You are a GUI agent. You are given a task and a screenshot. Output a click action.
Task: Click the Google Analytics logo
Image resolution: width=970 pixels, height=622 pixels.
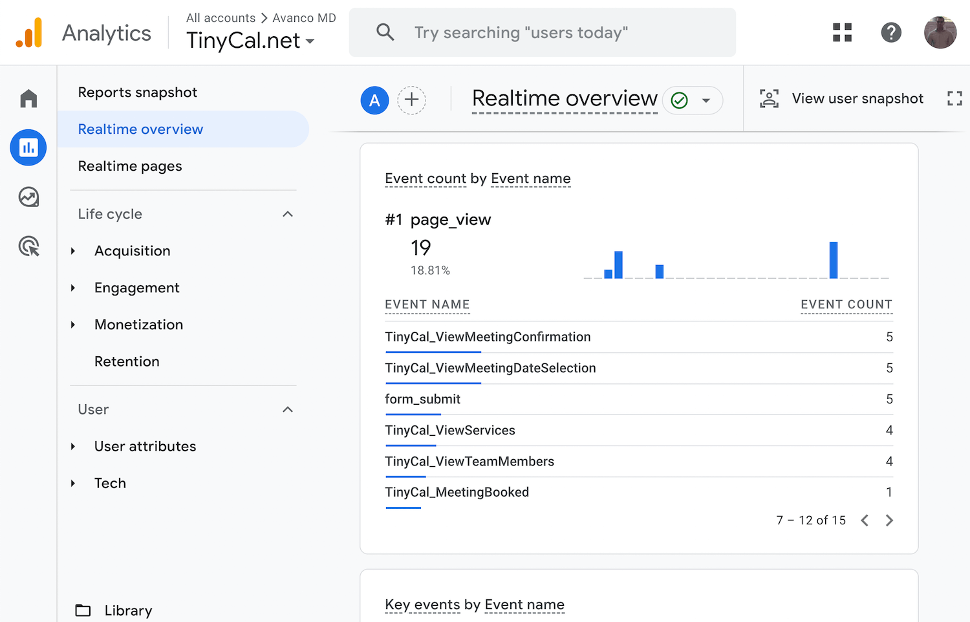click(29, 33)
